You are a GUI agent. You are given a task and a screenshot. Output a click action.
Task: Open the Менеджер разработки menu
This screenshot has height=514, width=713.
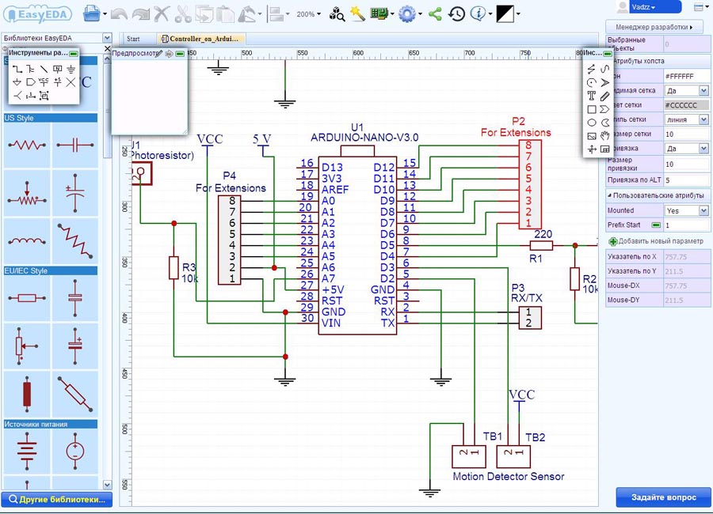[654, 27]
